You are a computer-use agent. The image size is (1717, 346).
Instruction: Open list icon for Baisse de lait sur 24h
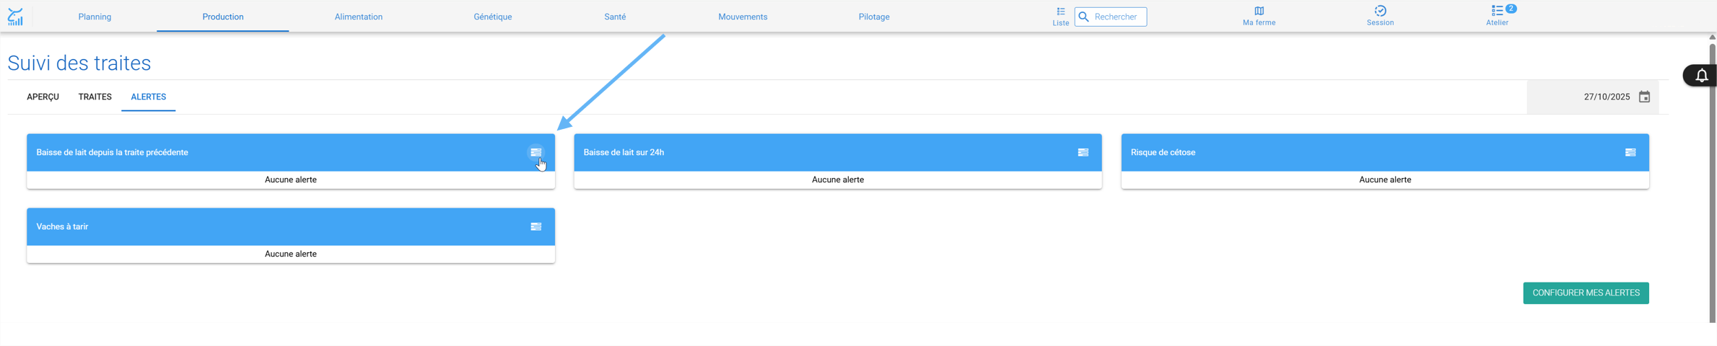pos(1083,152)
